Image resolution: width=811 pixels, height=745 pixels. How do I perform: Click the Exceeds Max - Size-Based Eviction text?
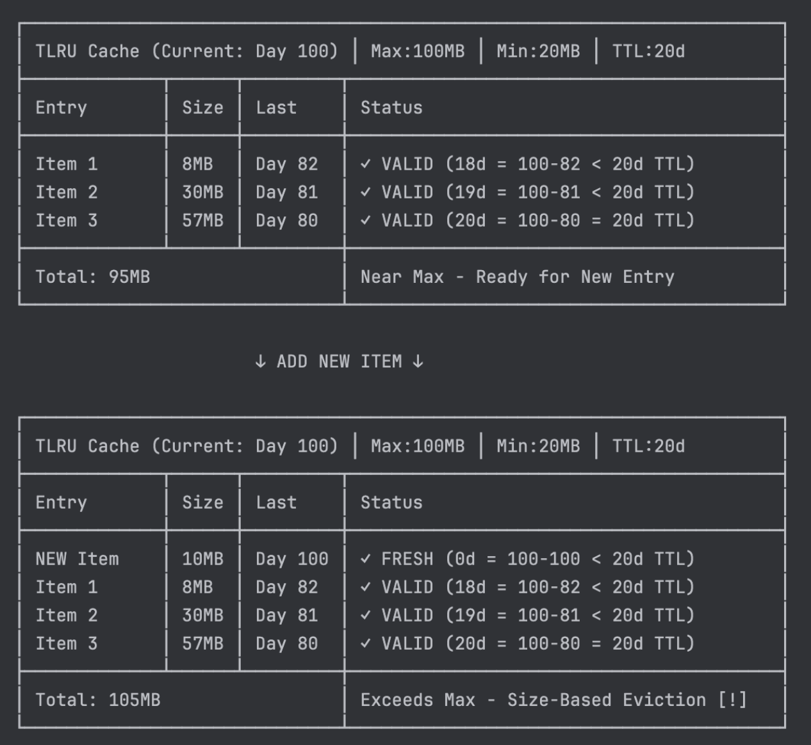[533, 700]
